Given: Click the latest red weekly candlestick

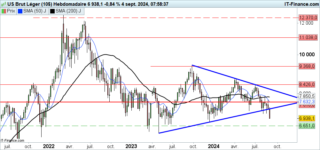Looking at the screenshot, I should (270, 114).
